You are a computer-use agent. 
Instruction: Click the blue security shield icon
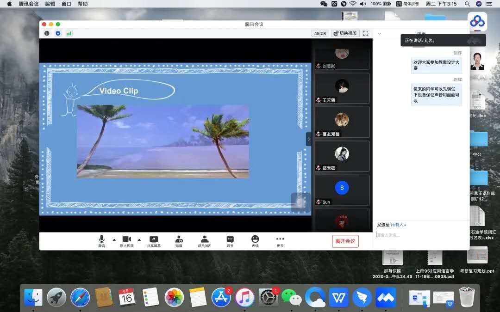click(58, 33)
